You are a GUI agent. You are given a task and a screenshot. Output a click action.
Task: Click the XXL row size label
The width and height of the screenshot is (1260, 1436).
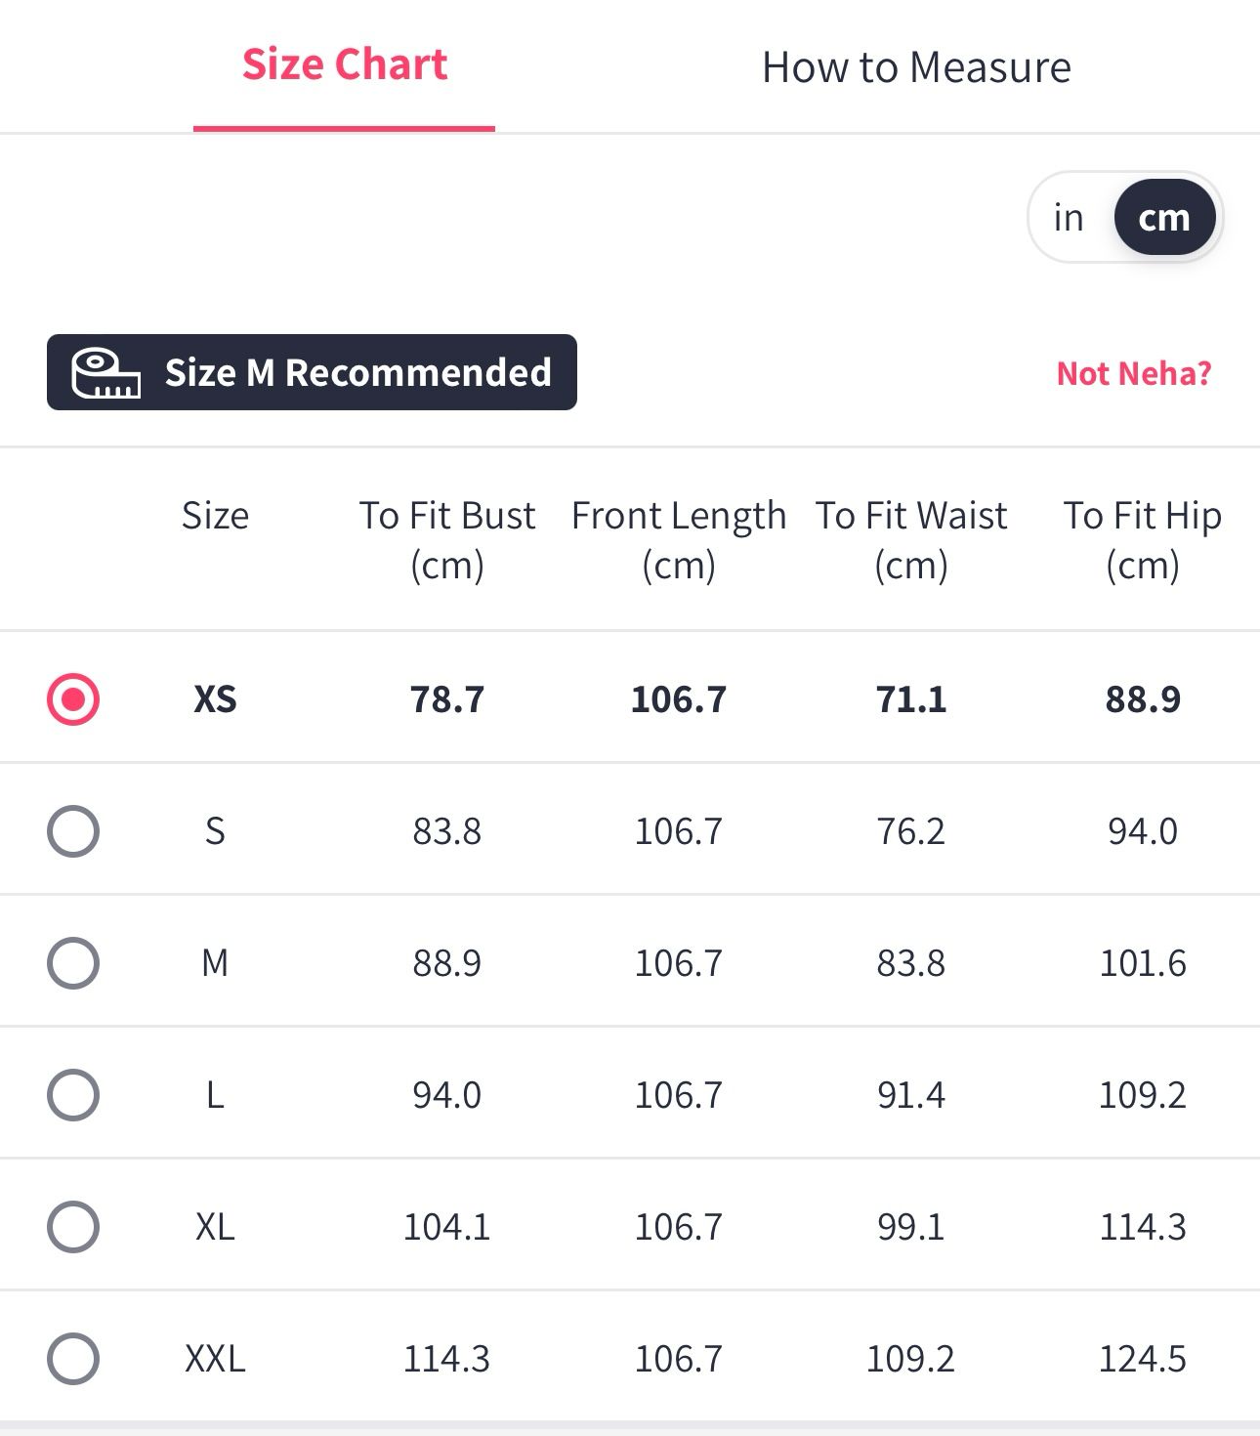click(215, 1359)
